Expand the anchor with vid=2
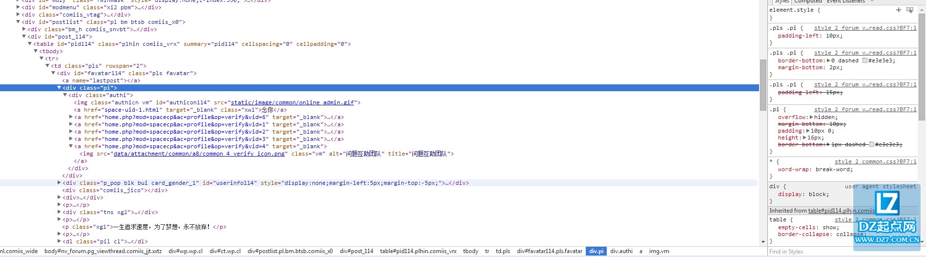The height and width of the screenshot is (257, 926). tap(71, 132)
